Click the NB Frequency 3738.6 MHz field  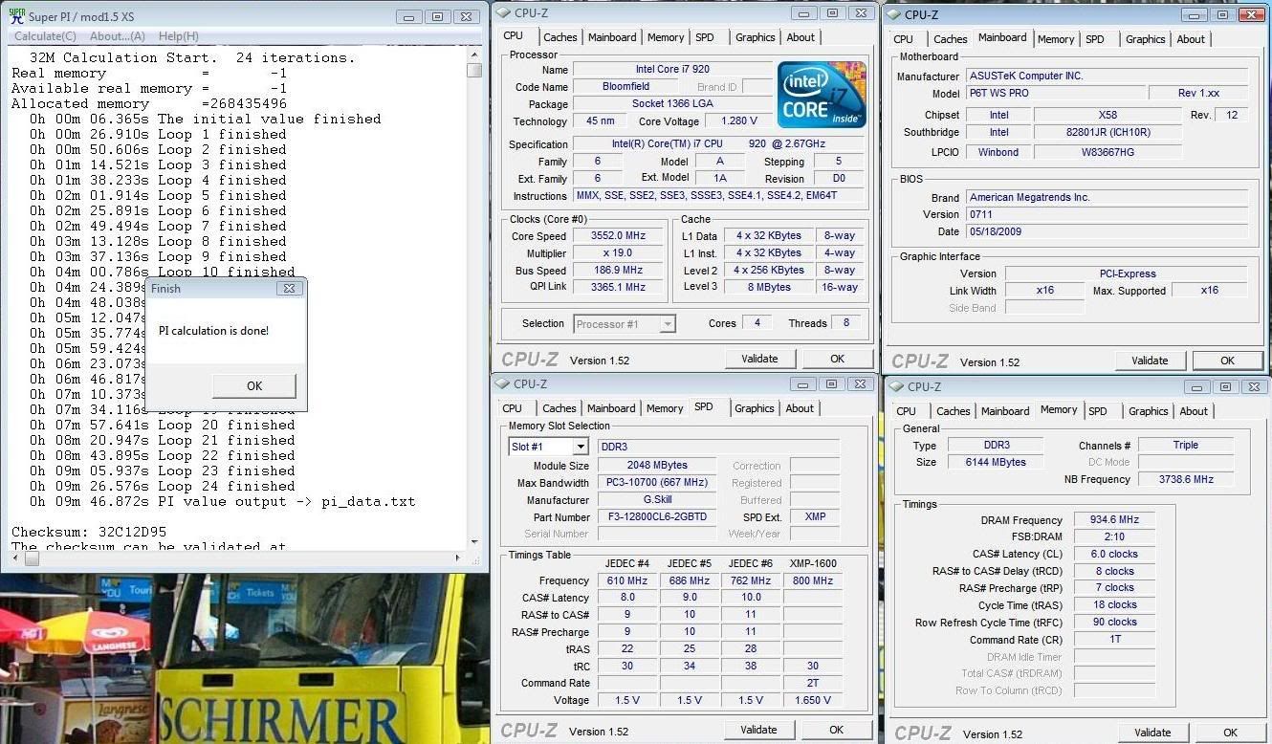pyautogui.click(x=1187, y=479)
